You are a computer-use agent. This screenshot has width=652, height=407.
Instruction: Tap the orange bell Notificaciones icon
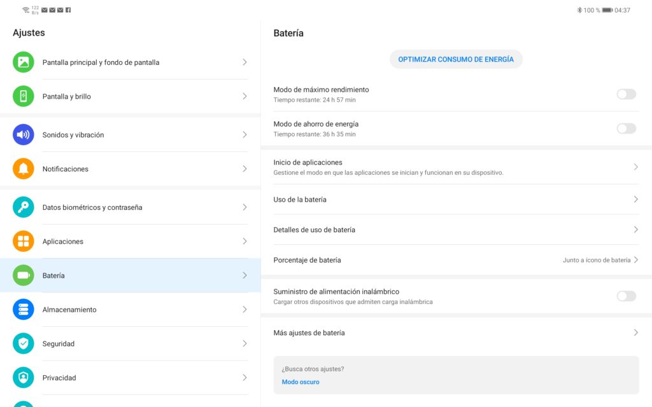(x=24, y=169)
